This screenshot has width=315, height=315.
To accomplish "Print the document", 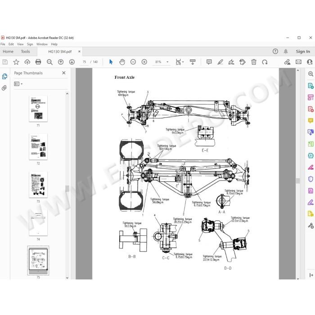I will (38, 62).
